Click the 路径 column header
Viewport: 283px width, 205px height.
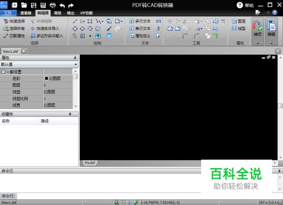point(59,121)
